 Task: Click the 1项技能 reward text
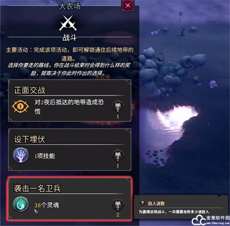click(45, 156)
